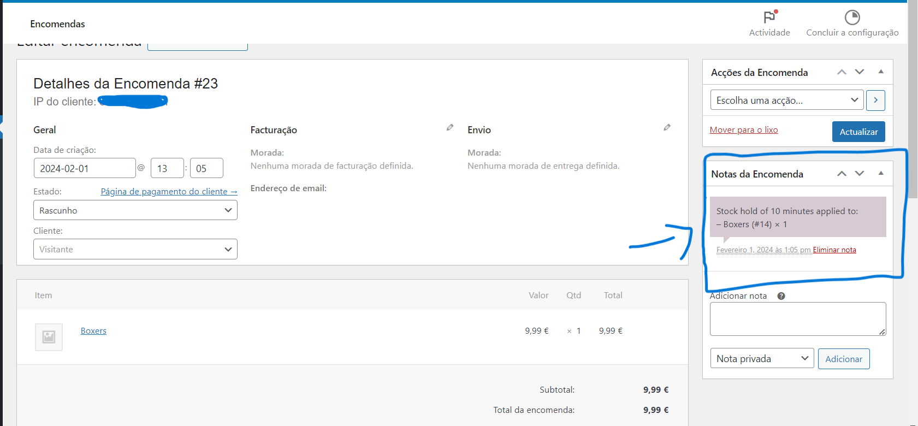Click the minute field showing 05

tap(206, 168)
